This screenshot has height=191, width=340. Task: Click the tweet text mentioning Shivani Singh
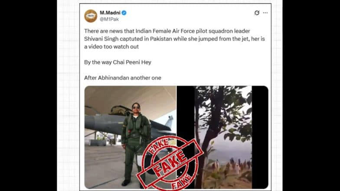click(174, 39)
